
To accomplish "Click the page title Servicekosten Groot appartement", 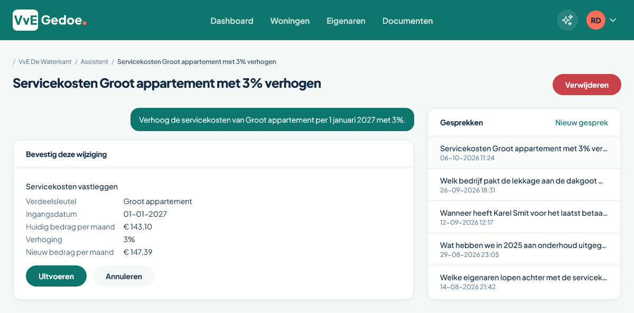I will pos(167,84).
